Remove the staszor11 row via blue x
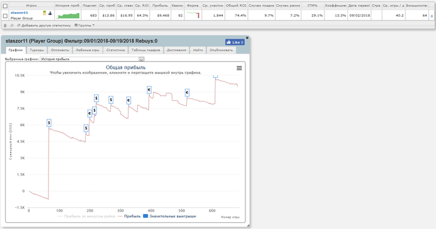Screen dimensions: 436x229 [432, 16]
